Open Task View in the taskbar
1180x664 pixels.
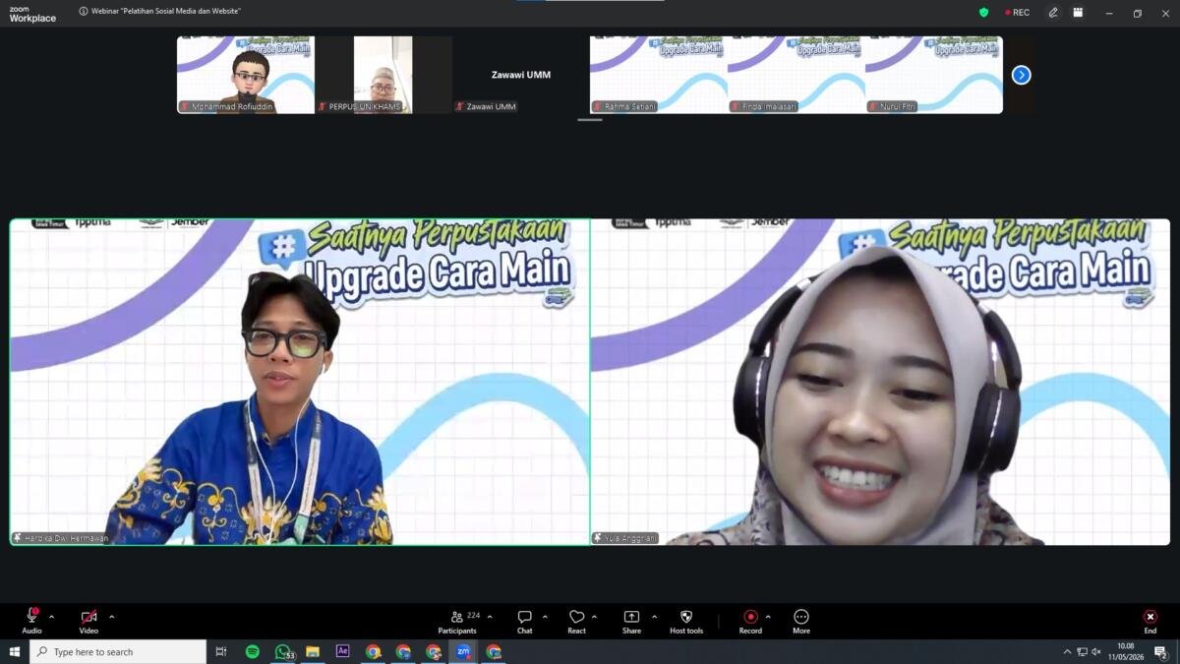pos(221,651)
